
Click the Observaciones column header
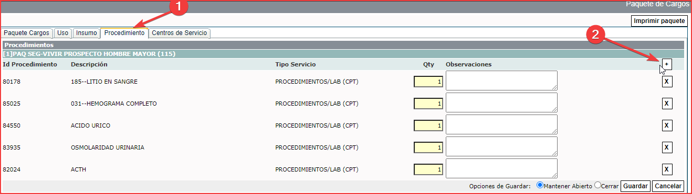point(468,64)
